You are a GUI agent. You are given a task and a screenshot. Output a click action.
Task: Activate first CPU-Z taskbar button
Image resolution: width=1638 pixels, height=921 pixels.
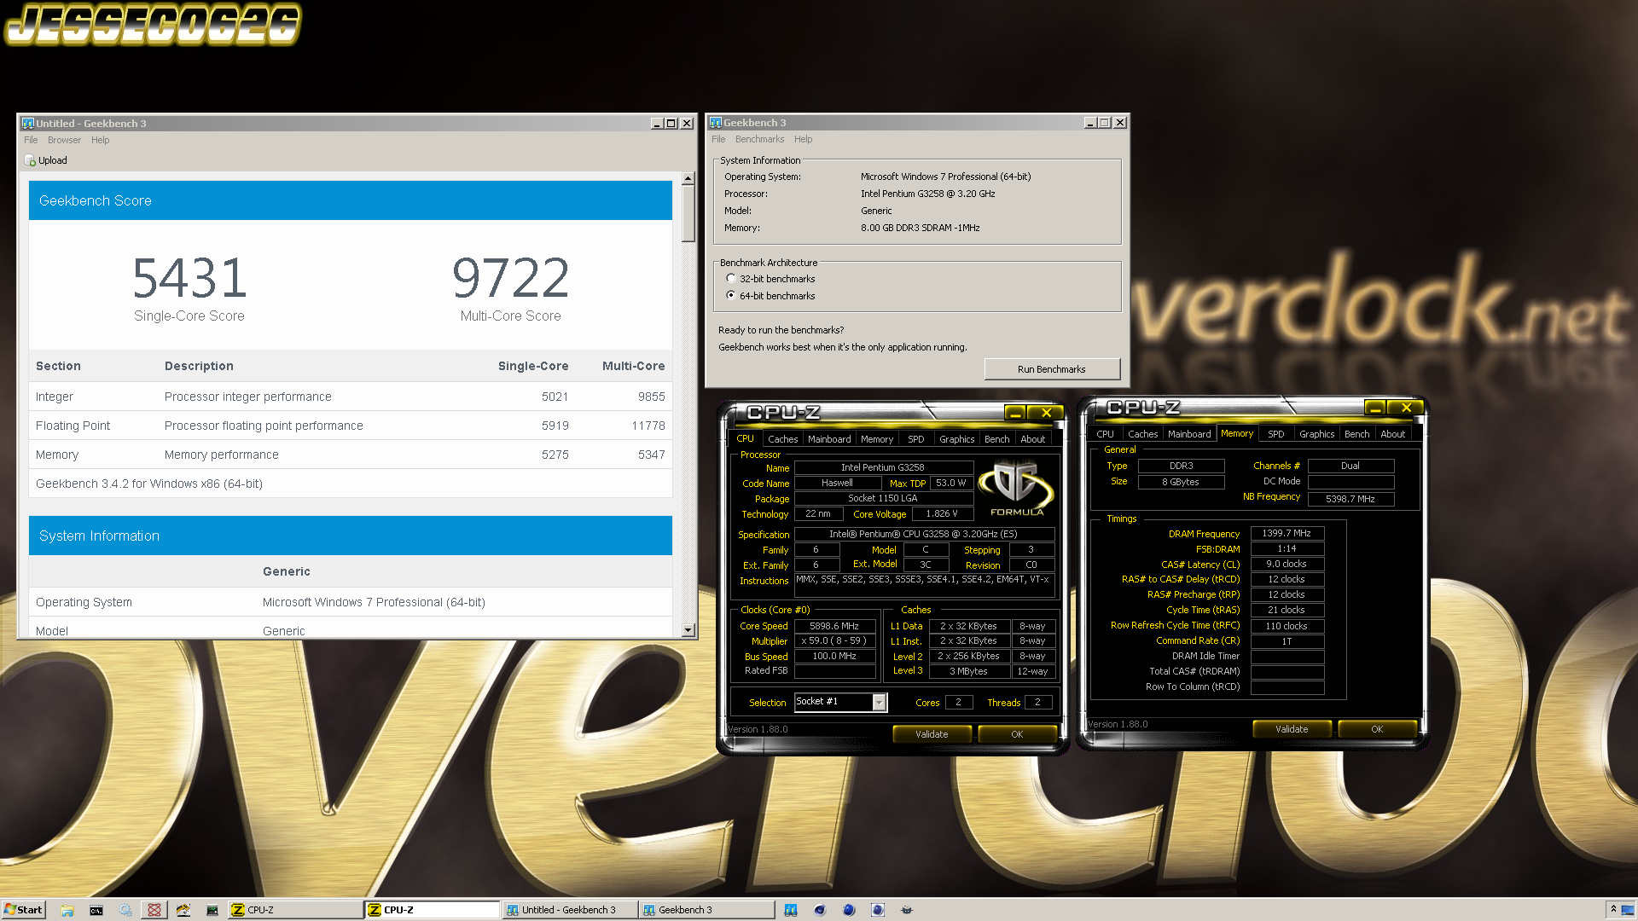coord(294,910)
